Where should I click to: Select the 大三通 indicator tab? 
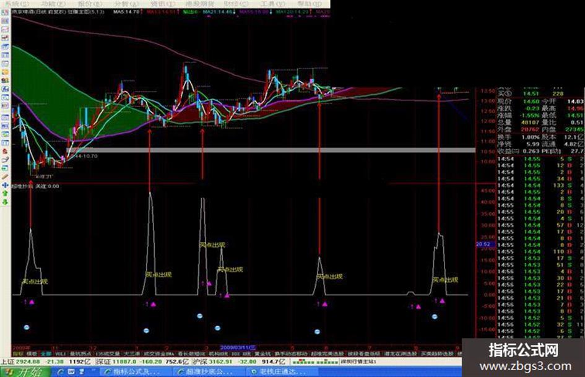(x=132, y=353)
